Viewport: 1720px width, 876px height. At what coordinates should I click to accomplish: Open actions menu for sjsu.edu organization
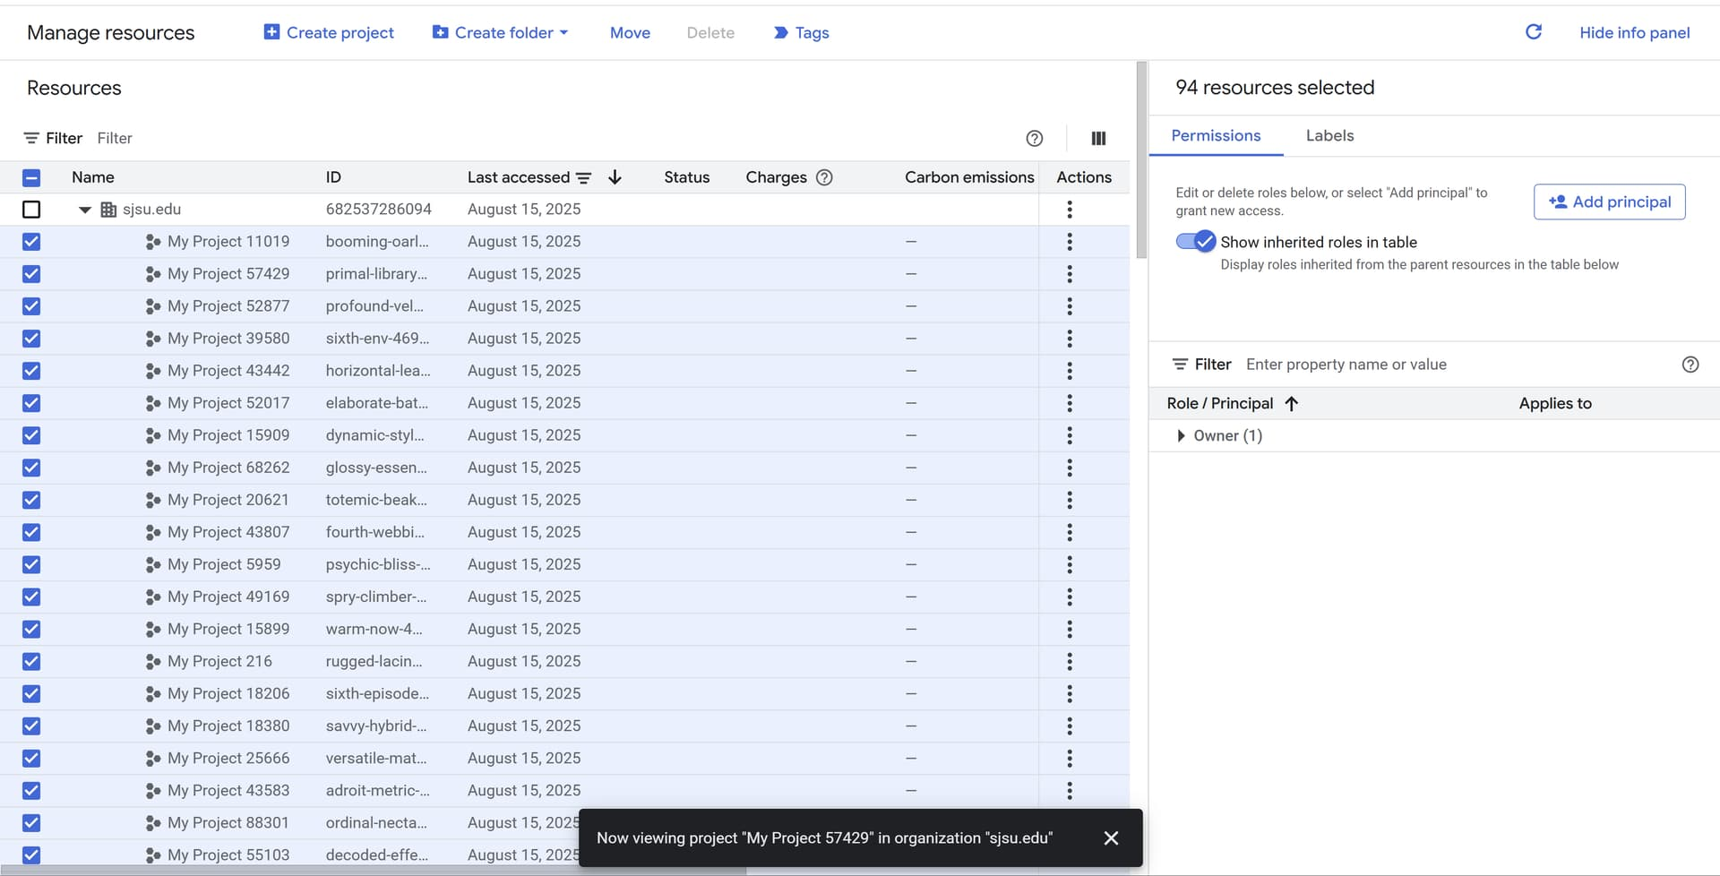[x=1069, y=210]
